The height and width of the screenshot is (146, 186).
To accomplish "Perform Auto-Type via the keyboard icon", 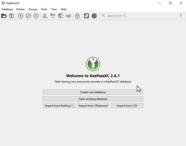I will tap(68, 16).
